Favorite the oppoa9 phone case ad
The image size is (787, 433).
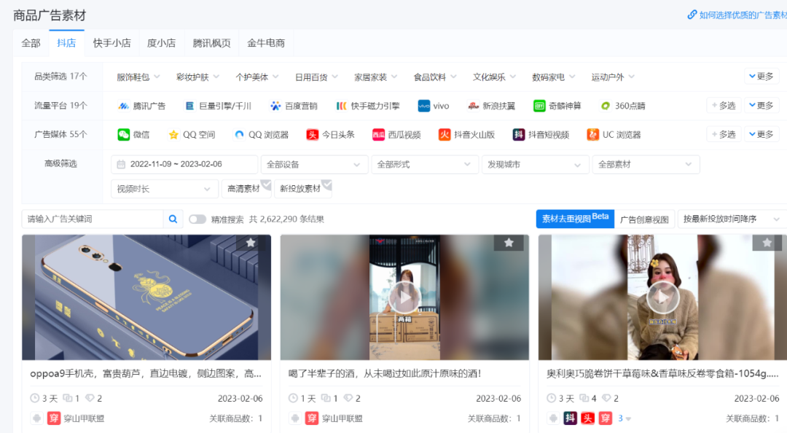tap(251, 243)
